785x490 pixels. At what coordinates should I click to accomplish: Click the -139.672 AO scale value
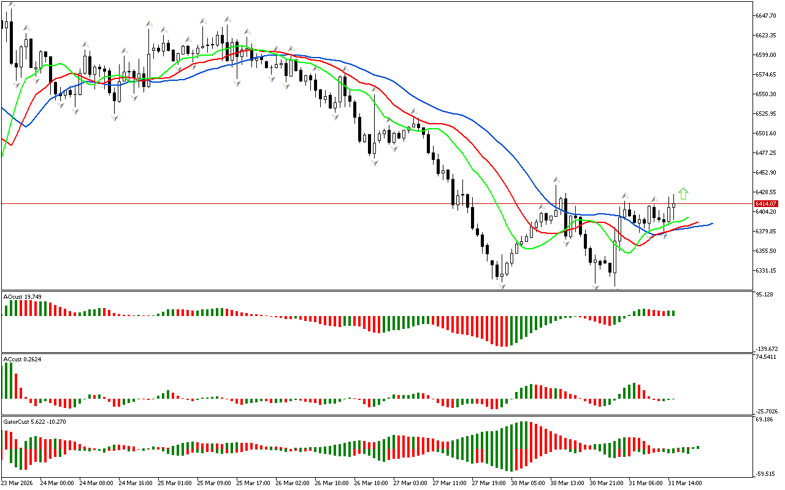[767, 349]
